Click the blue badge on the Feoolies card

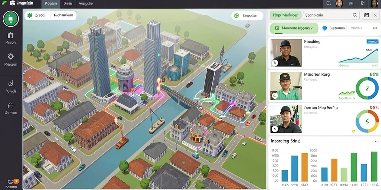[372, 42]
